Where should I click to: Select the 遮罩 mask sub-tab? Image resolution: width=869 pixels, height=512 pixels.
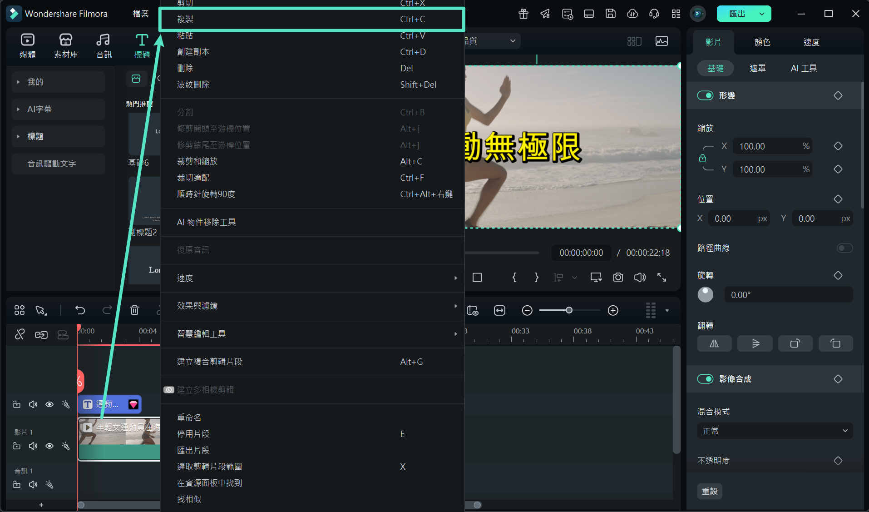pos(757,68)
